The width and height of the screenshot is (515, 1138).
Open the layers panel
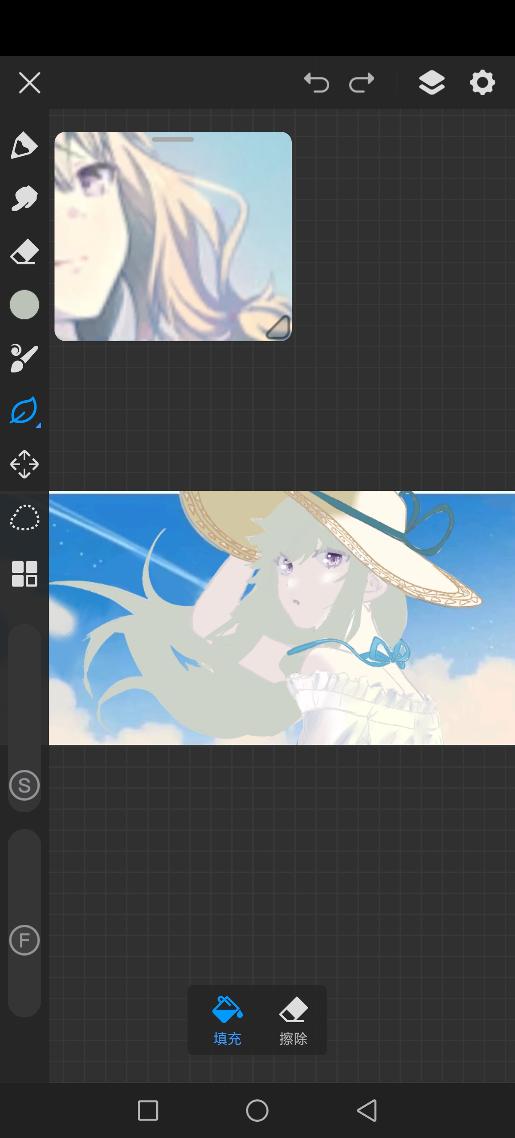click(431, 83)
